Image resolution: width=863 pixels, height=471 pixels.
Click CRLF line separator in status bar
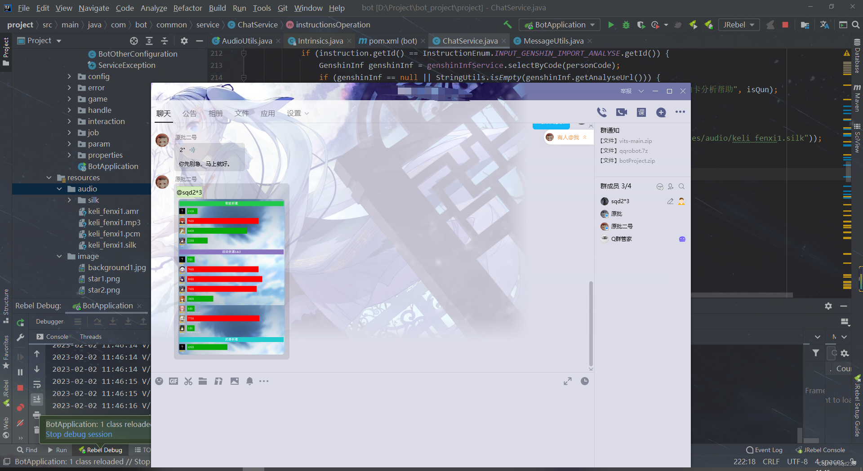pyautogui.click(x=771, y=462)
